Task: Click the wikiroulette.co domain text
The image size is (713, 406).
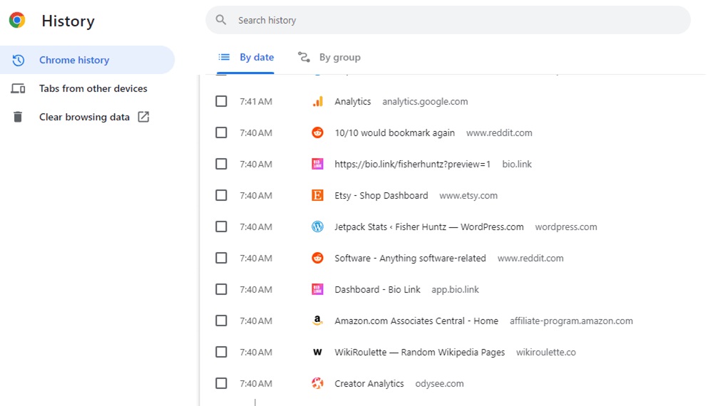Action: (545, 353)
